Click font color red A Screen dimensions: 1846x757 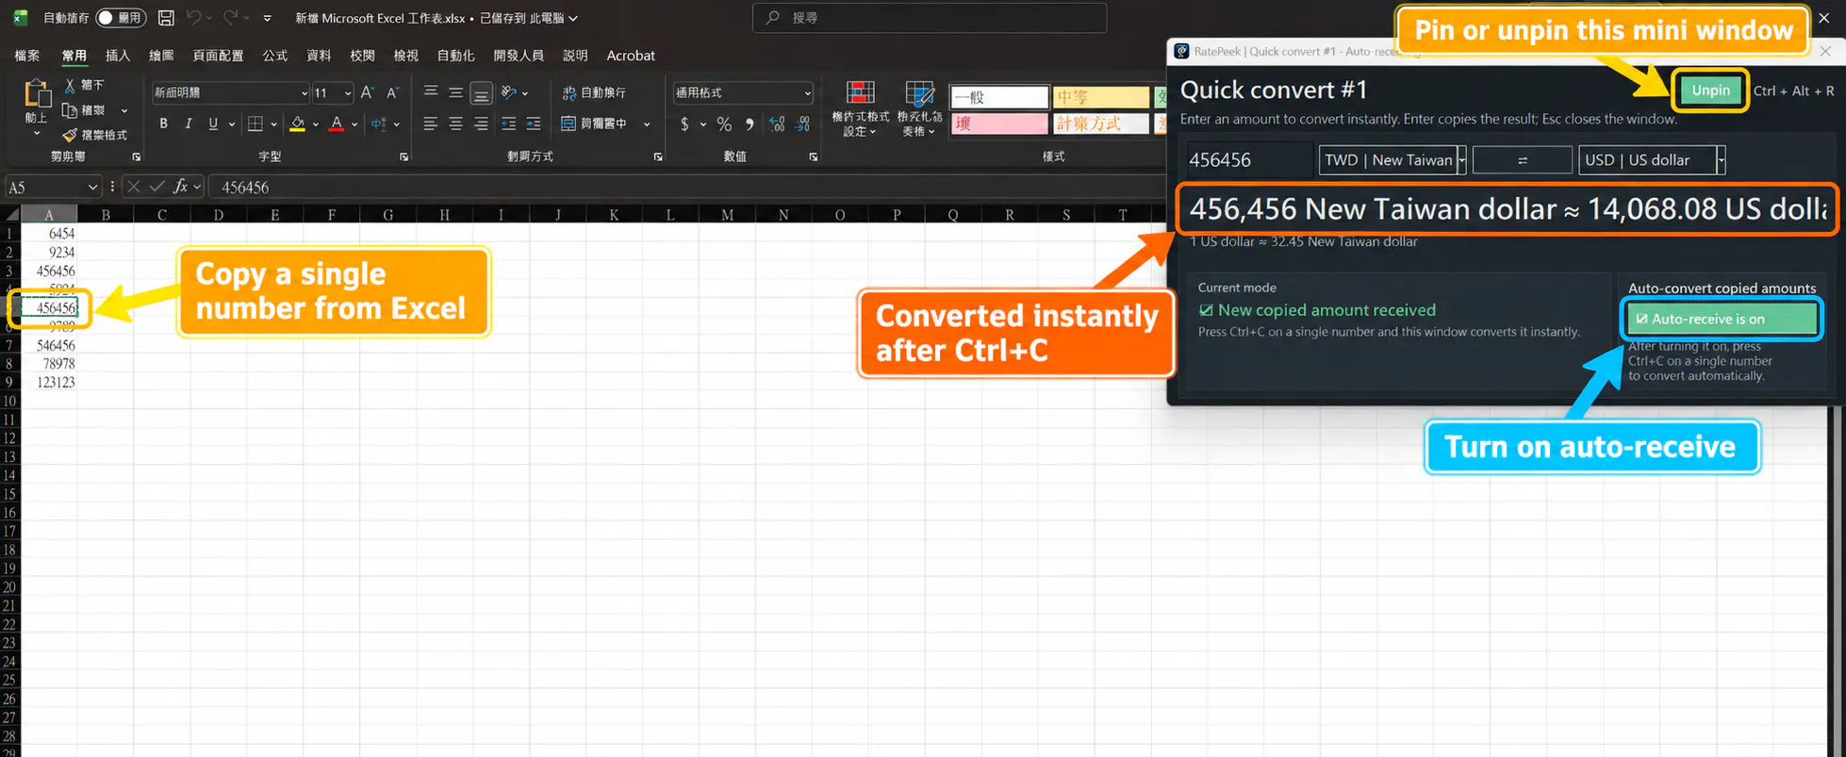coord(337,123)
